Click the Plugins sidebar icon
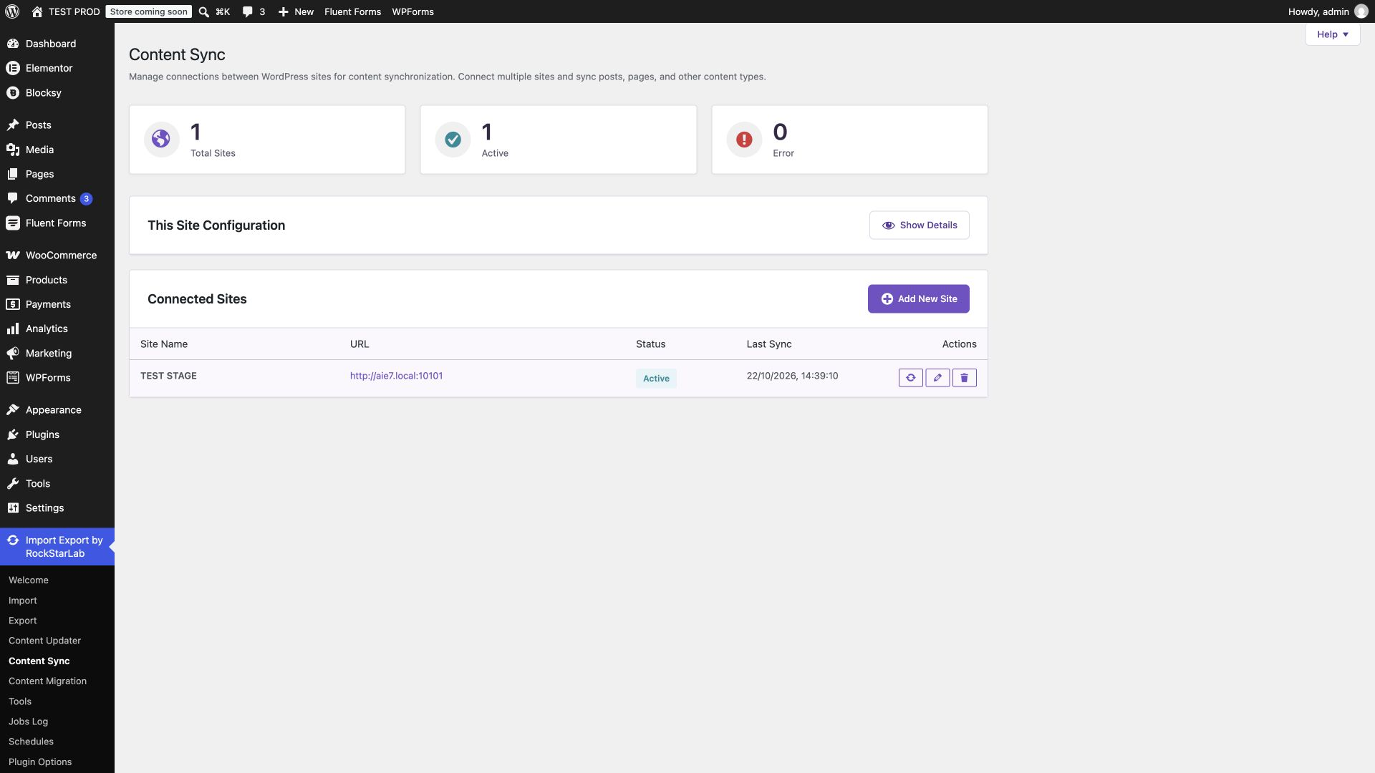 pyautogui.click(x=12, y=434)
